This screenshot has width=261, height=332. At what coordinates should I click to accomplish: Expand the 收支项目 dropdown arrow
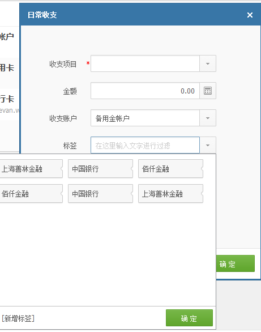[208, 63]
